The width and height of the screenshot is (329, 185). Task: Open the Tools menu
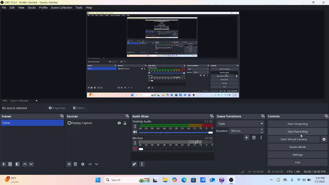pyautogui.click(x=79, y=8)
